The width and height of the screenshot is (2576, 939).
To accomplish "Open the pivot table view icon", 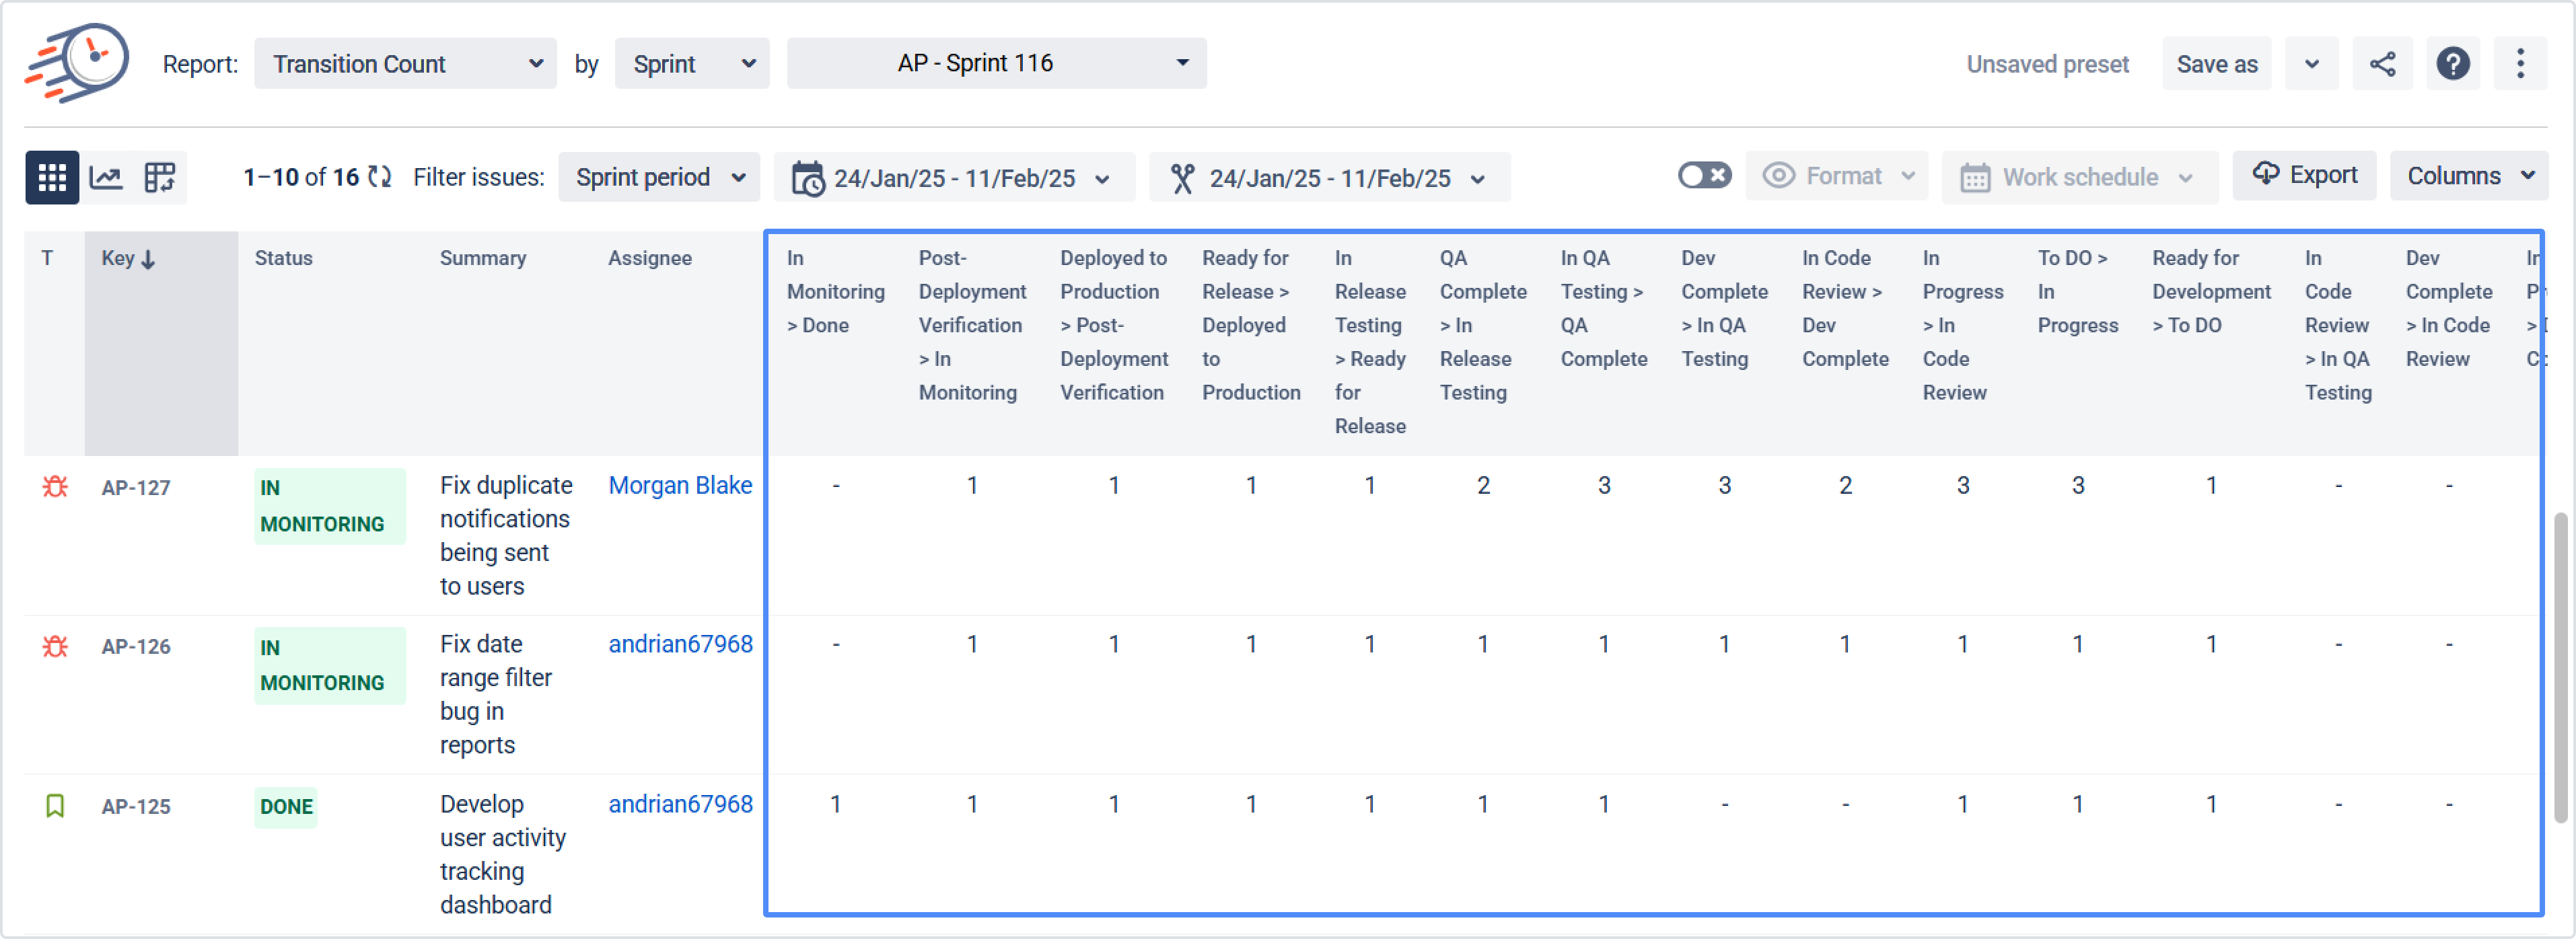I will pyautogui.click(x=160, y=178).
